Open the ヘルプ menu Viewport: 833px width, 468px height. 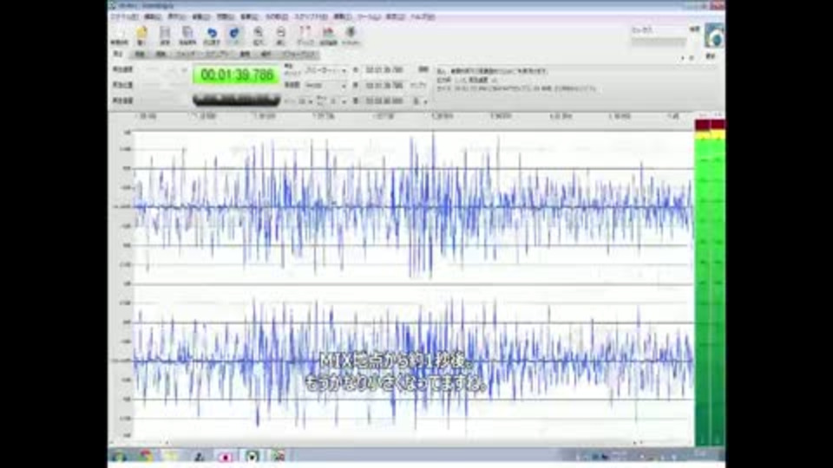423,17
